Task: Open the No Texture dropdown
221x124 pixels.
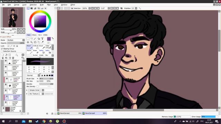Action: (x=43, y=94)
